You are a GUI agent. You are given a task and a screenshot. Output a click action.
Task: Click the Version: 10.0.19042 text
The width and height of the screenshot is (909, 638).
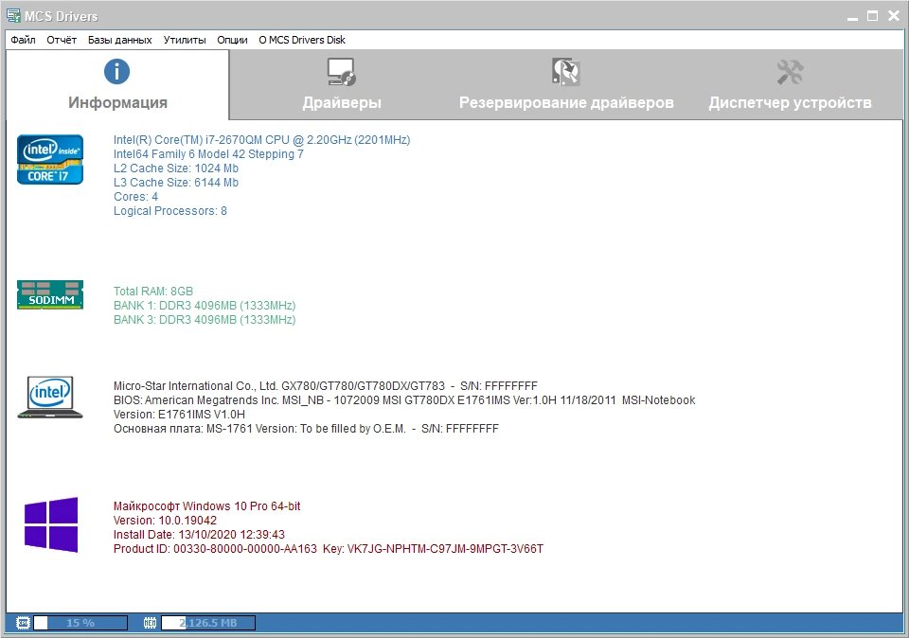[165, 521]
